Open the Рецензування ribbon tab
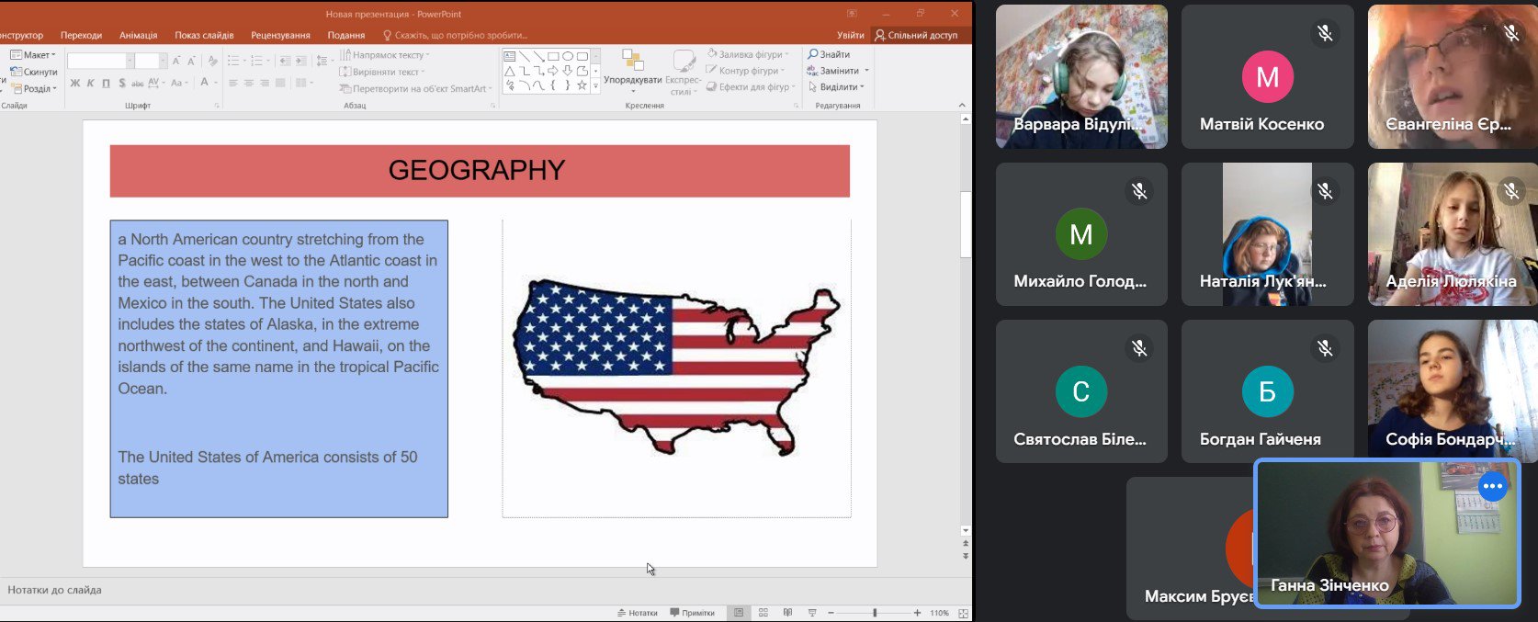This screenshot has width=1538, height=622. pyautogui.click(x=280, y=35)
